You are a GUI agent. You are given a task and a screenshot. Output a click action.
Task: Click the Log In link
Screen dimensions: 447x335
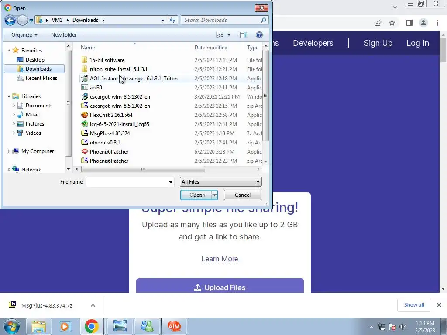point(418,43)
